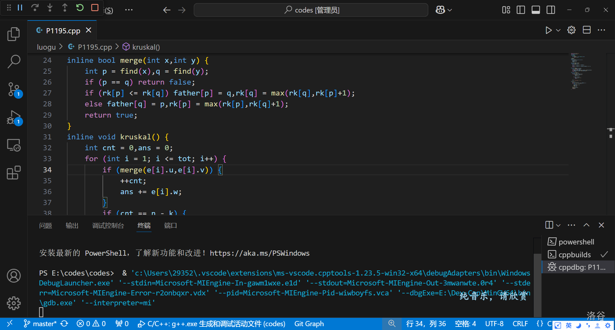615x330 pixels.
Task: Click the status bar zoom icon
Action: (x=392, y=324)
